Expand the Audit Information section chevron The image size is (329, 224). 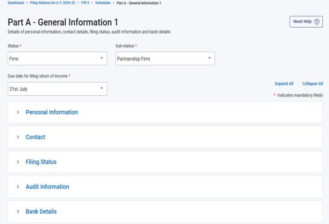18,186
